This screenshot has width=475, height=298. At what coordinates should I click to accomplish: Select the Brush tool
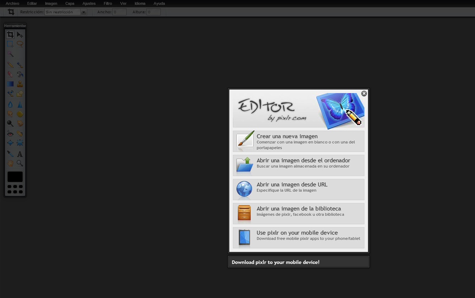coord(20,65)
